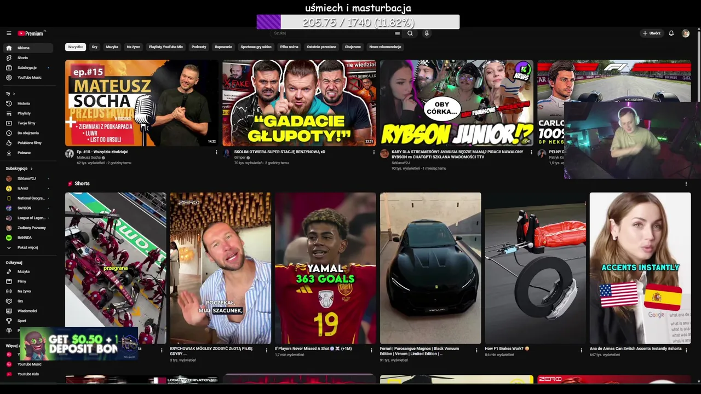Open SzklanaY2J subscription channel
This screenshot has height=394, width=701.
tap(28, 178)
